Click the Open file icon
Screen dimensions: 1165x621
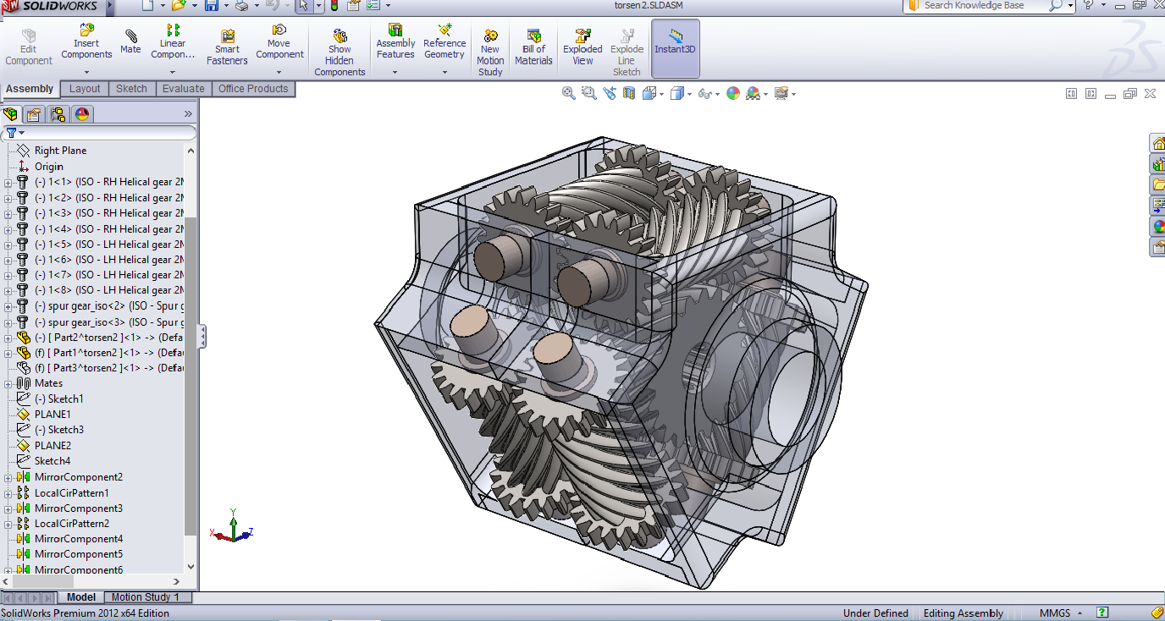click(x=179, y=6)
